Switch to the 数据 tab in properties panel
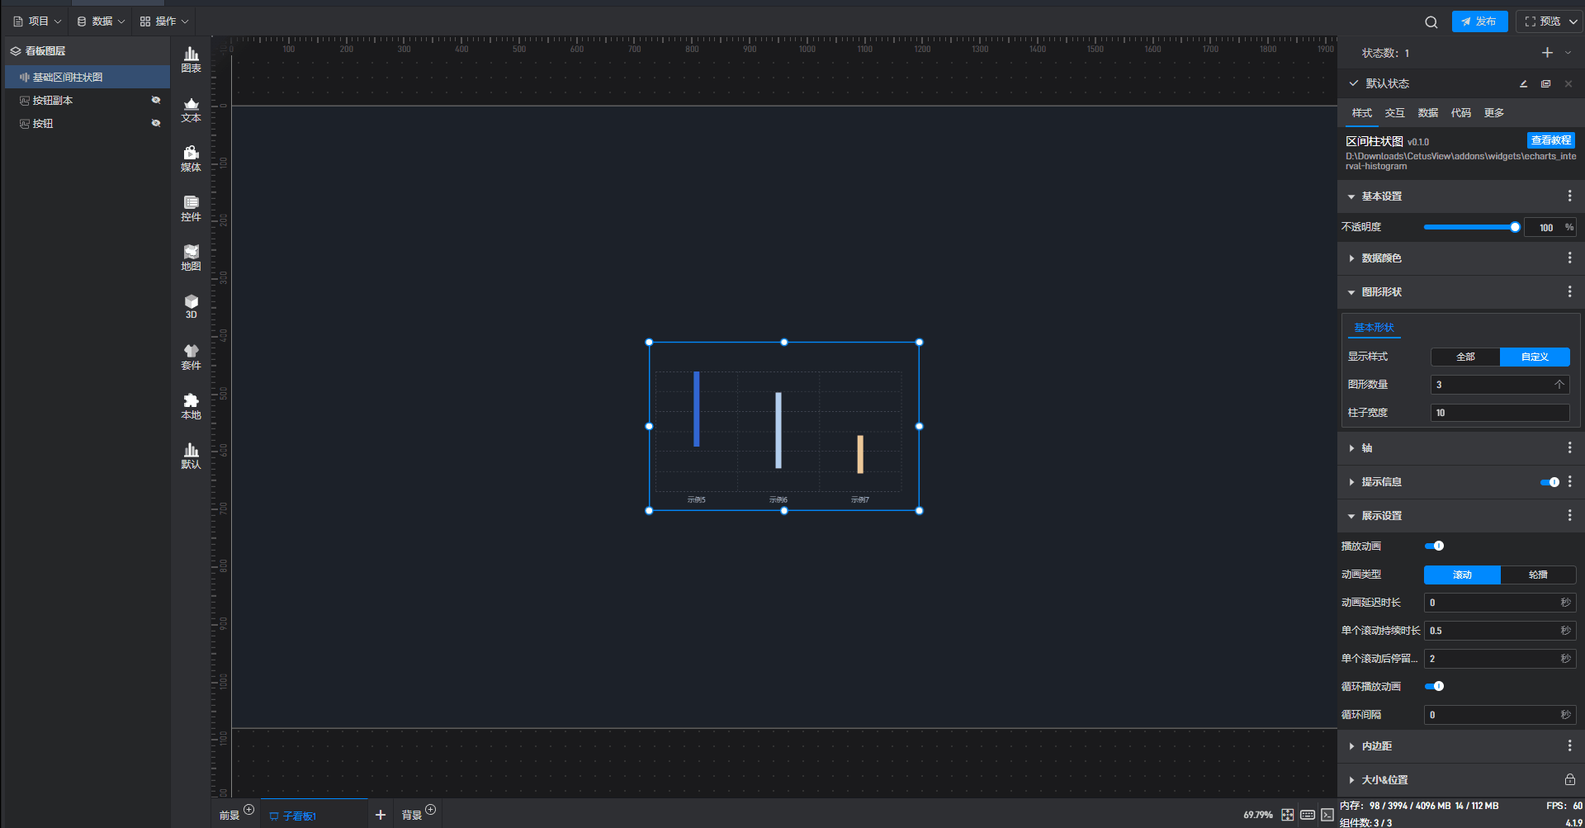This screenshot has height=828, width=1585. [1427, 113]
